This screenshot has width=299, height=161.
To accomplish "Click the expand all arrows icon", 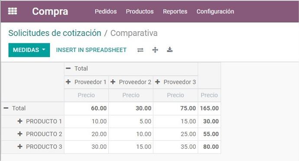I will [x=155, y=50].
